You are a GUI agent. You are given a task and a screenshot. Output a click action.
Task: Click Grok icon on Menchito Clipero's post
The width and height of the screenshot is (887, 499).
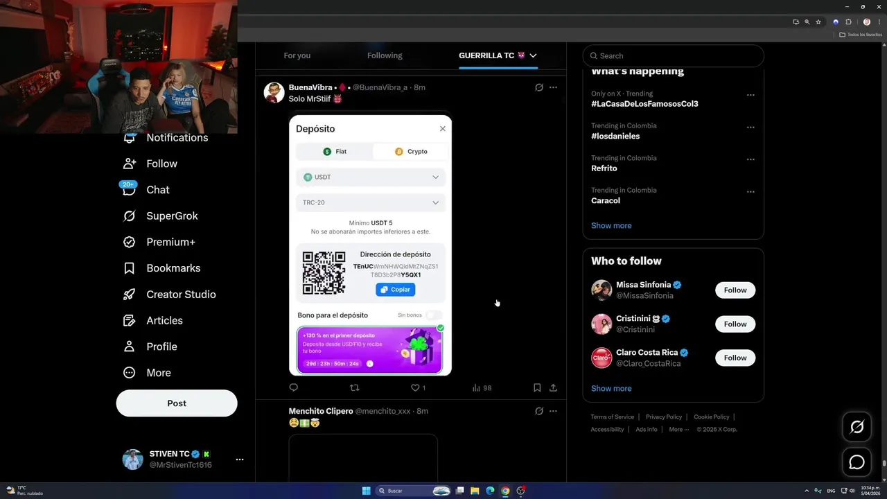[539, 411]
